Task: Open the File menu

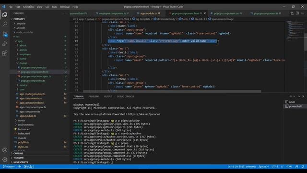Action: click(x=11, y=7)
